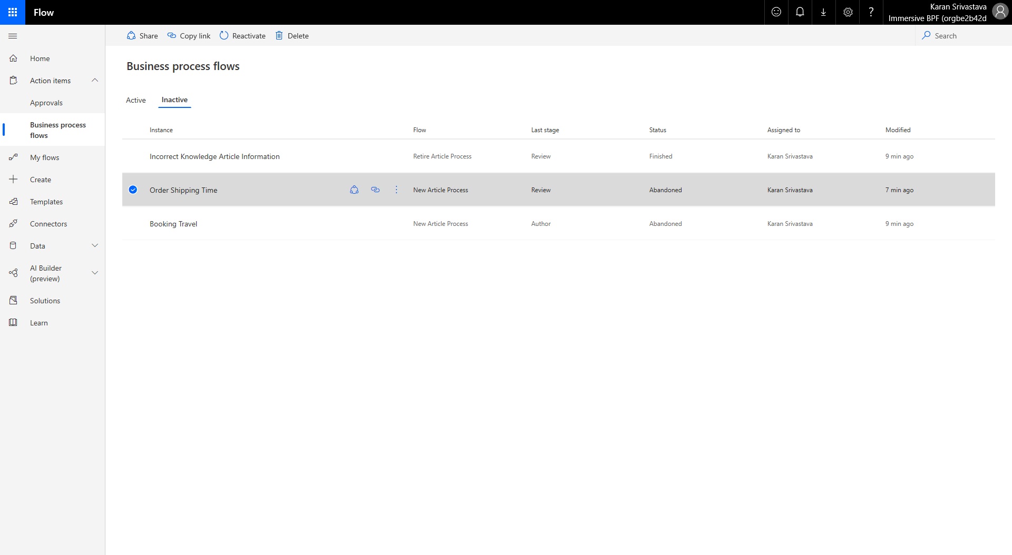Click in the Search field
This screenshot has width=1012, height=555.
pyautogui.click(x=964, y=36)
